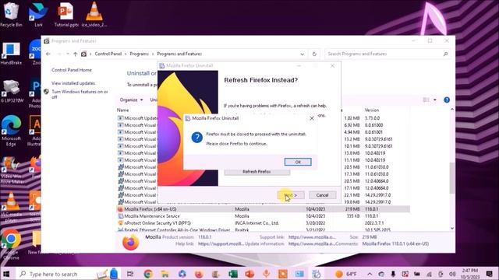This screenshot has height=280, width=499.
Task: Open Video Win Movie Maker desktop shortcut
Action: (x=11, y=170)
